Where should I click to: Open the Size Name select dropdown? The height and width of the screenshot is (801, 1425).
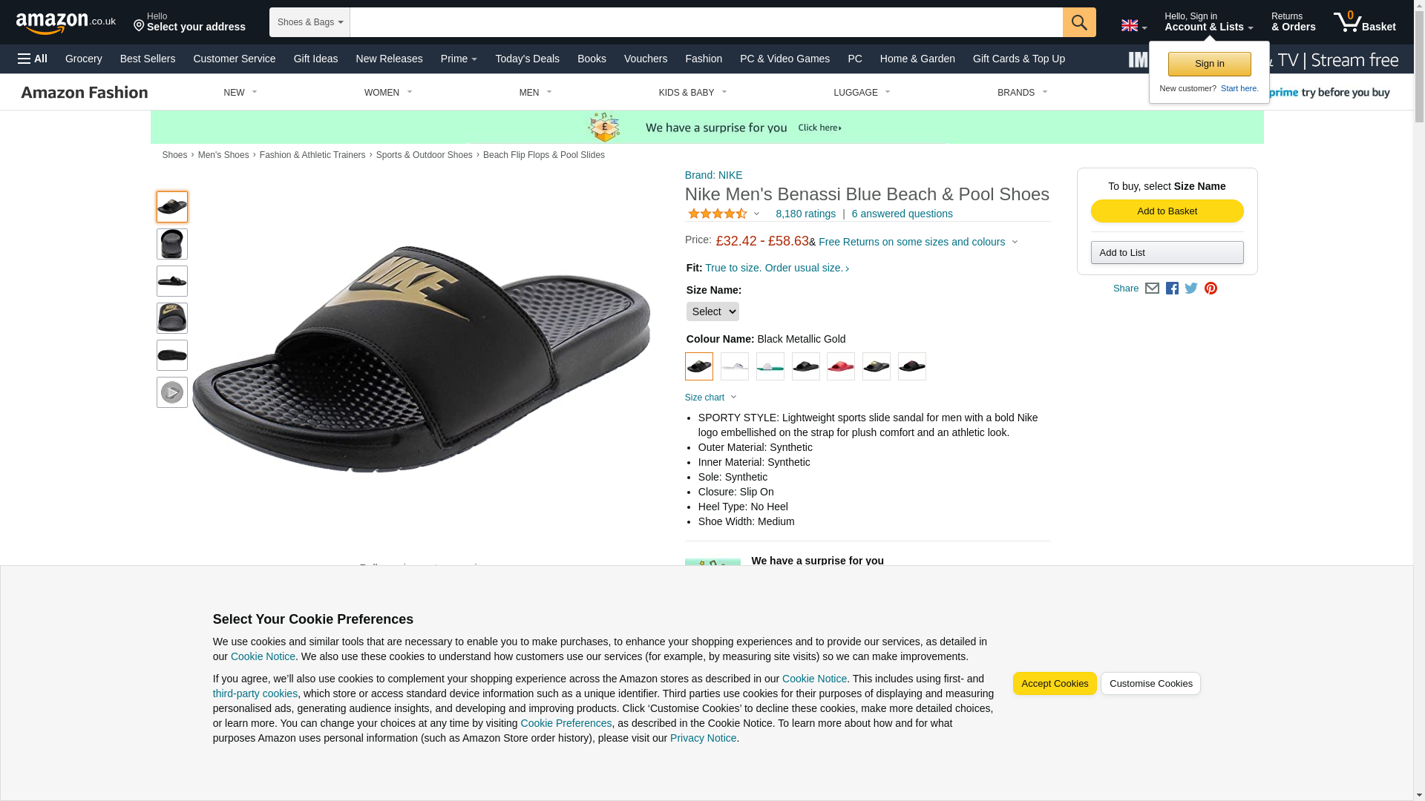[712, 311]
